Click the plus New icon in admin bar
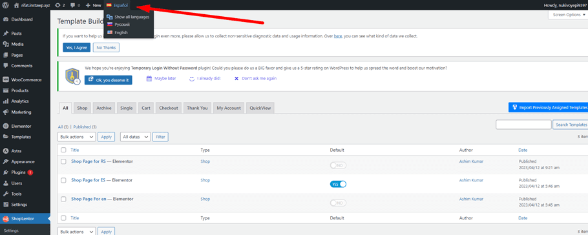 click(88, 5)
